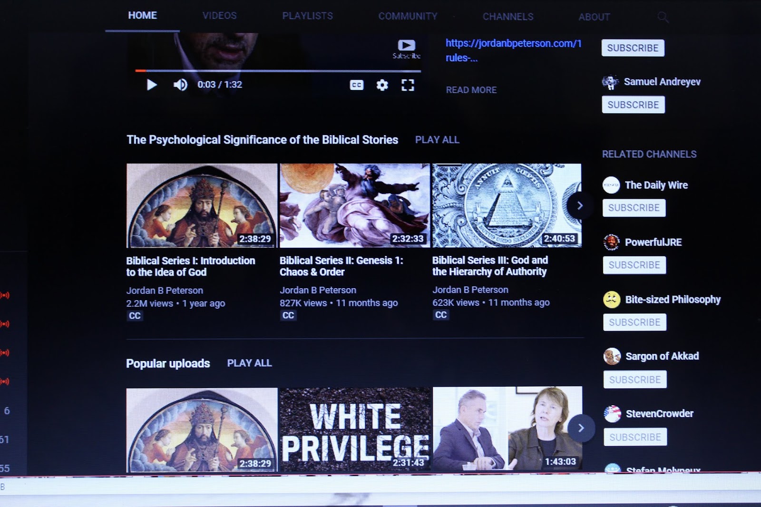Play all Biblical Stories playlist videos
This screenshot has width=761, height=507.
tap(437, 140)
